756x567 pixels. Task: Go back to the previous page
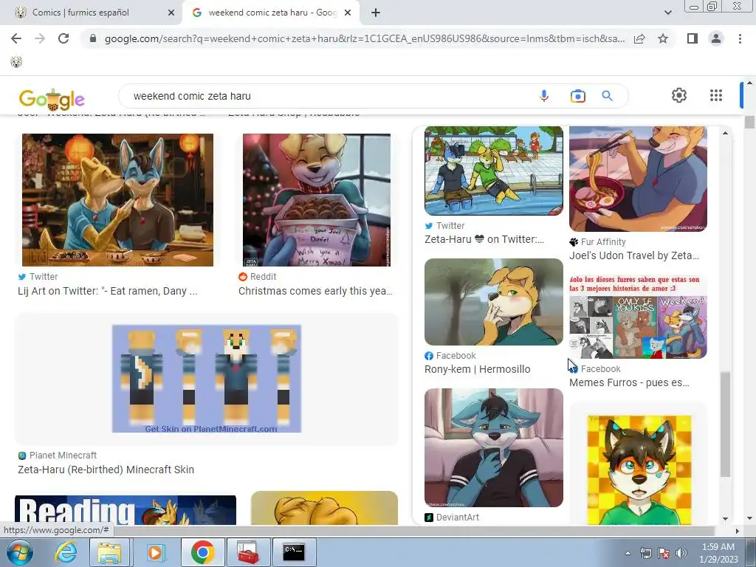click(16, 38)
